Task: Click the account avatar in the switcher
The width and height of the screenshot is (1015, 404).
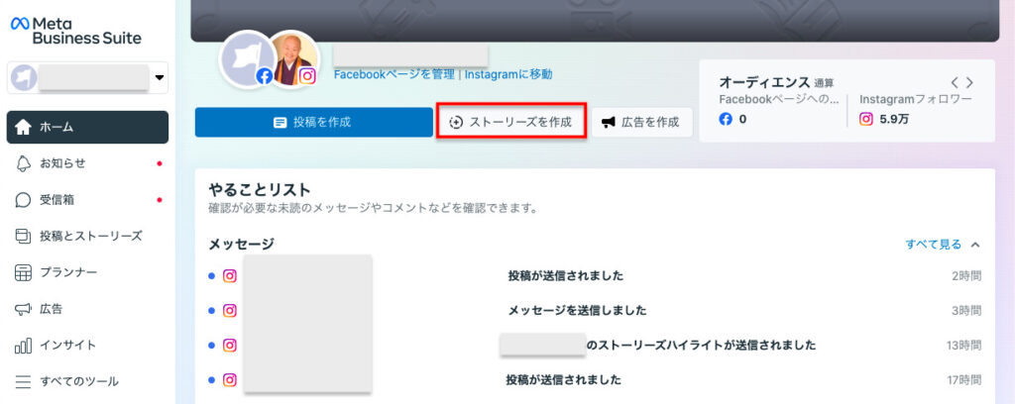Action: click(x=24, y=77)
